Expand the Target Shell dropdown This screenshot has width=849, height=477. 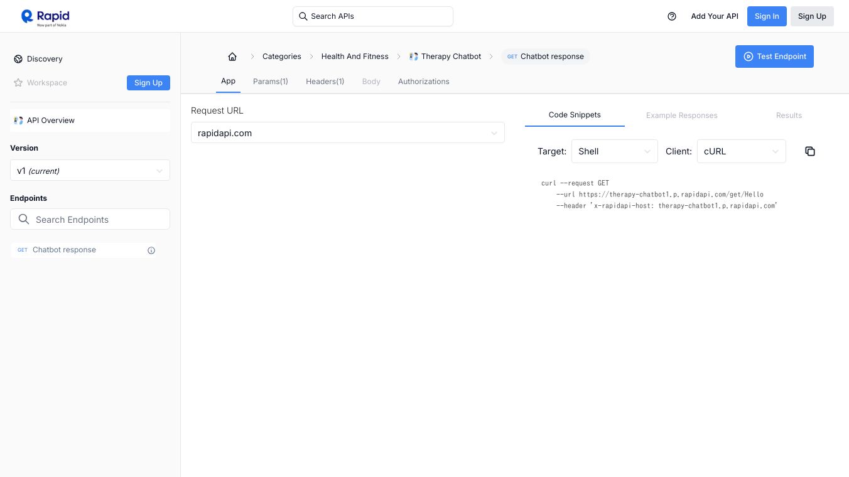point(615,151)
